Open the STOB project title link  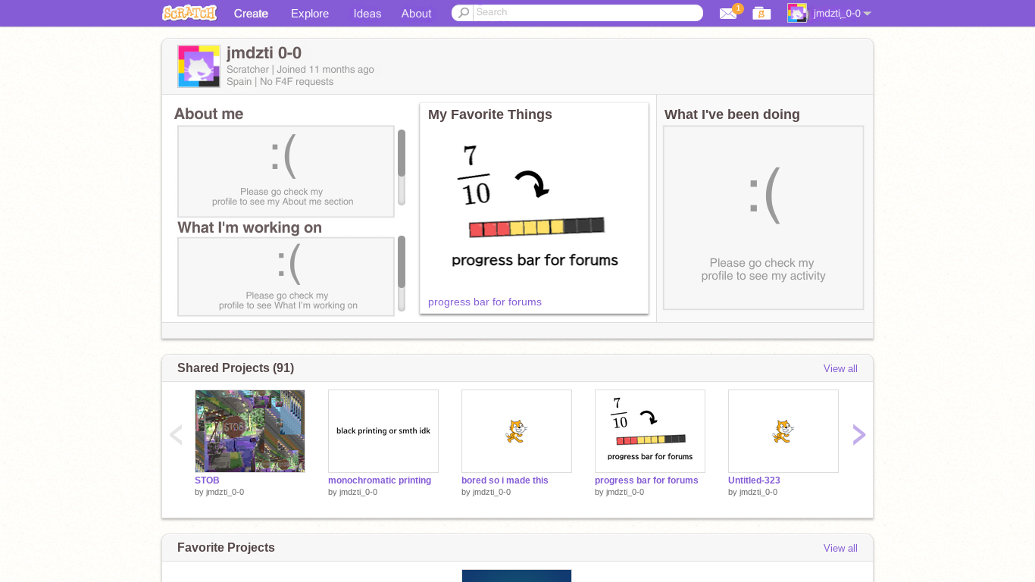(x=207, y=480)
